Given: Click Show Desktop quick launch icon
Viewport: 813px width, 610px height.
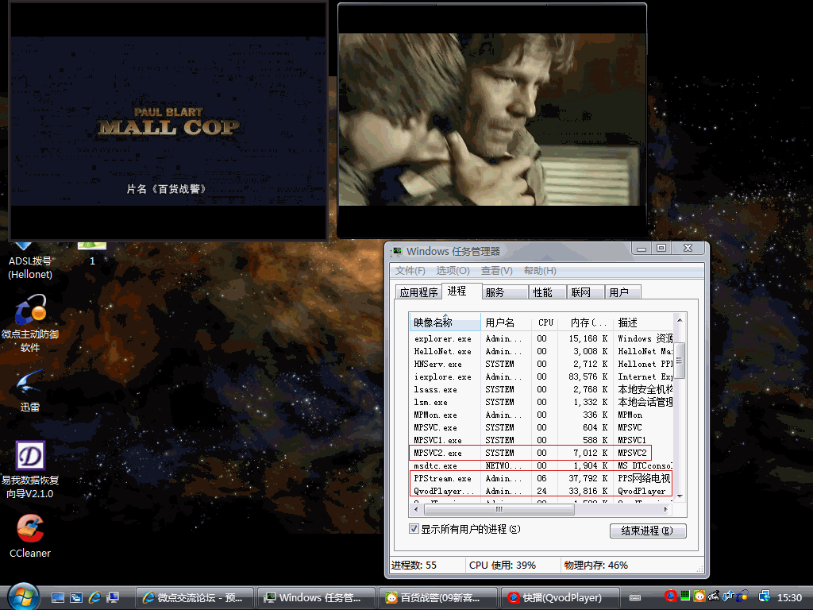Looking at the screenshot, I should pyautogui.click(x=57, y=597).
